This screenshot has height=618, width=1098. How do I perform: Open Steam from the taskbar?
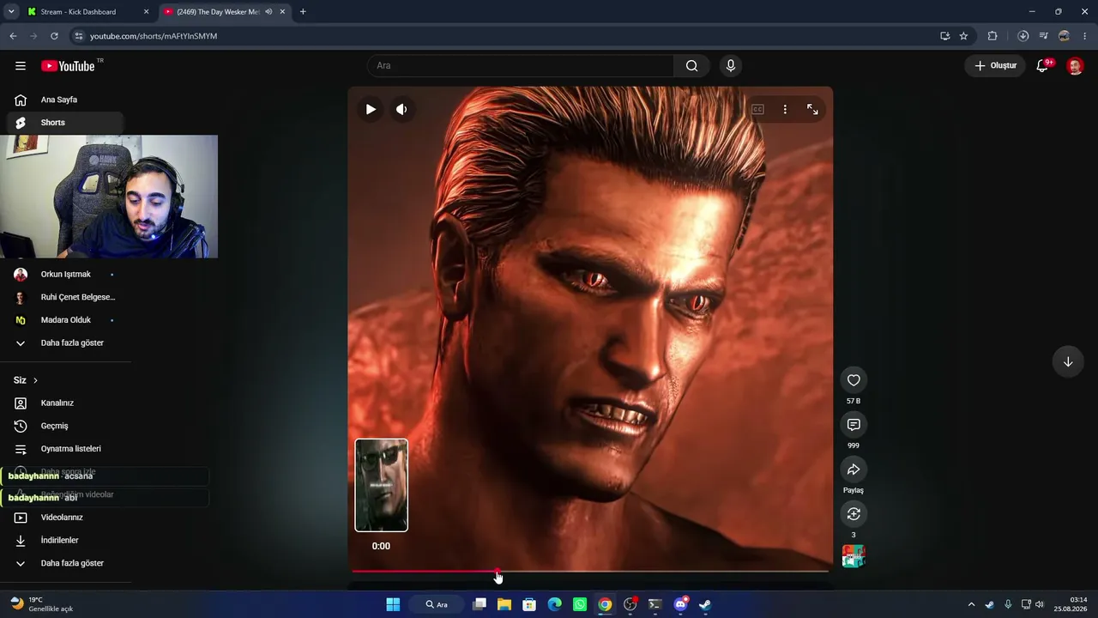click(x=705, y=604)
